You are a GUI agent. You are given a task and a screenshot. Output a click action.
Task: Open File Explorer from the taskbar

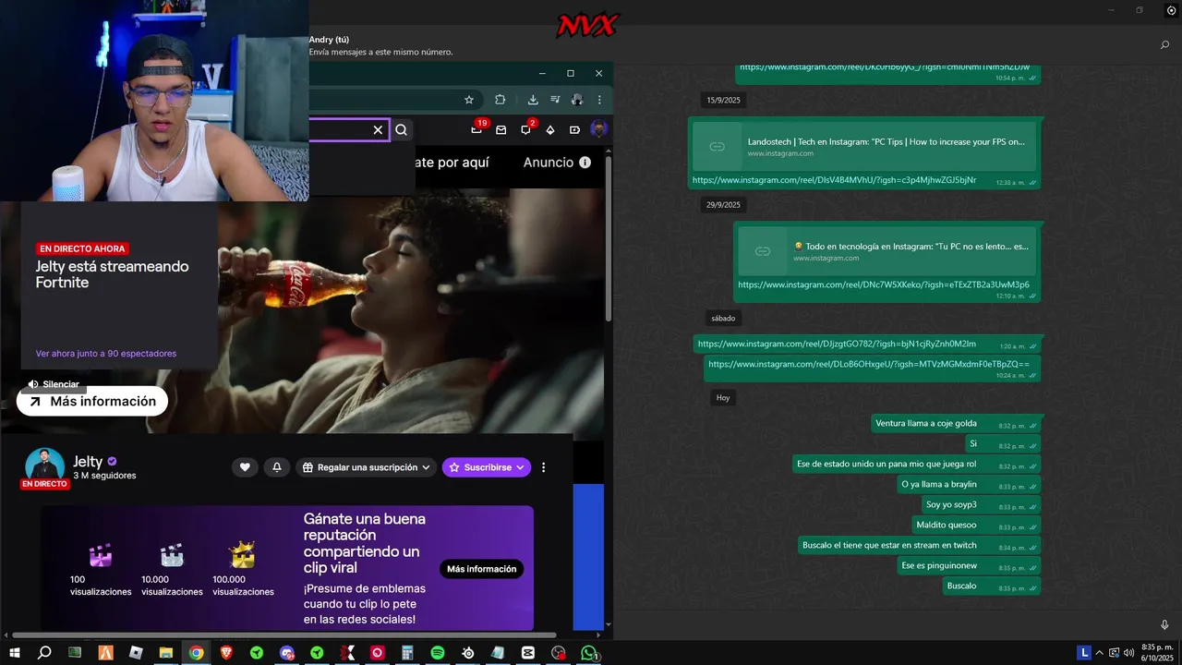pyautogui.click(x=166, y=653)
